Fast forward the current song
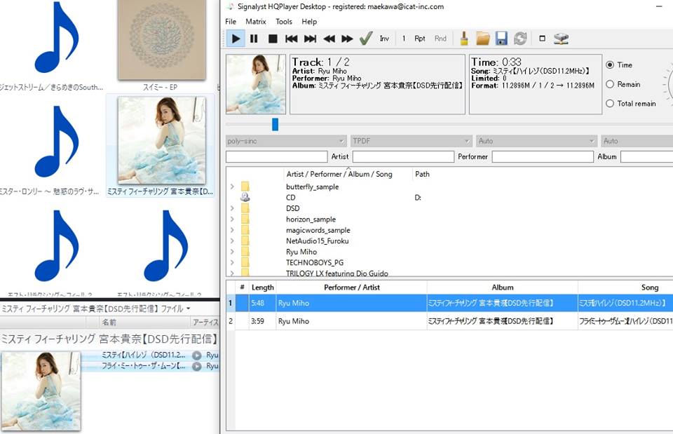The width and height of the screenshot is (673, 434). click(x=347, y=39)
